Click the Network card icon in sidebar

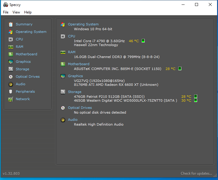pos(11,99)
